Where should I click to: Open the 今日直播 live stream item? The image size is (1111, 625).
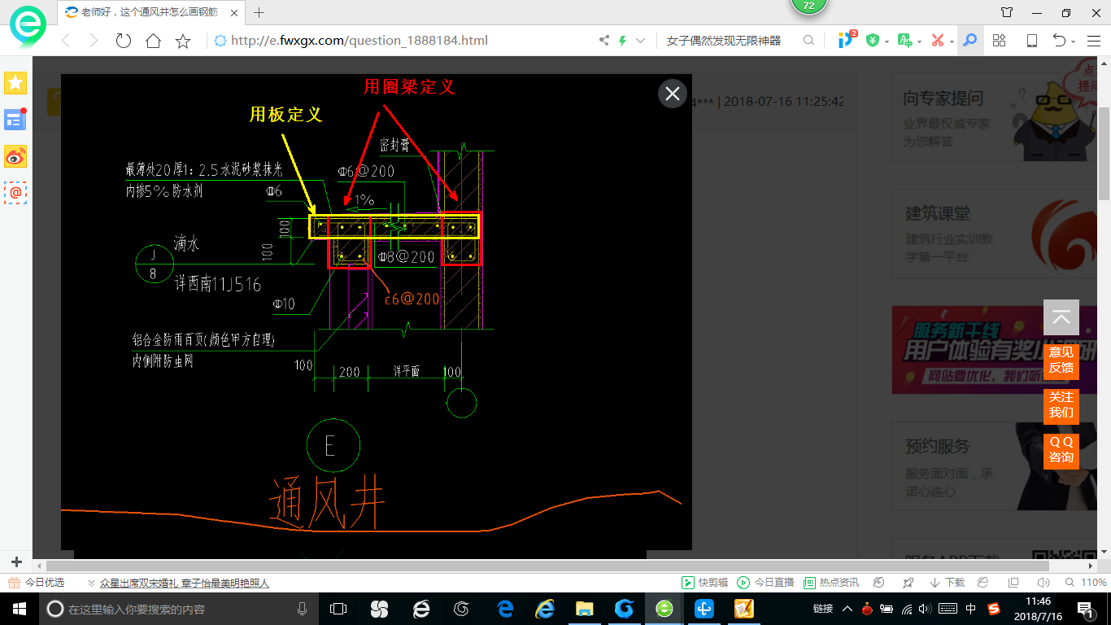[765, 583]
